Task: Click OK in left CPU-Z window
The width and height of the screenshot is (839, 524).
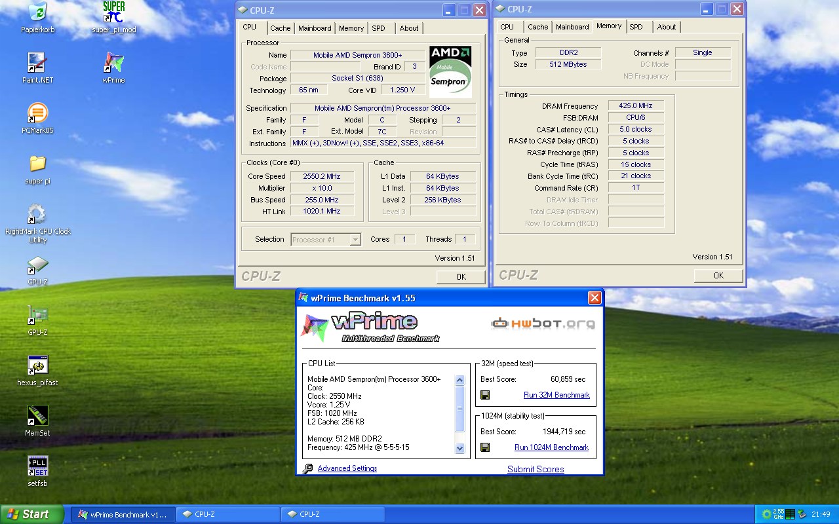Action: tap(461, 276)
